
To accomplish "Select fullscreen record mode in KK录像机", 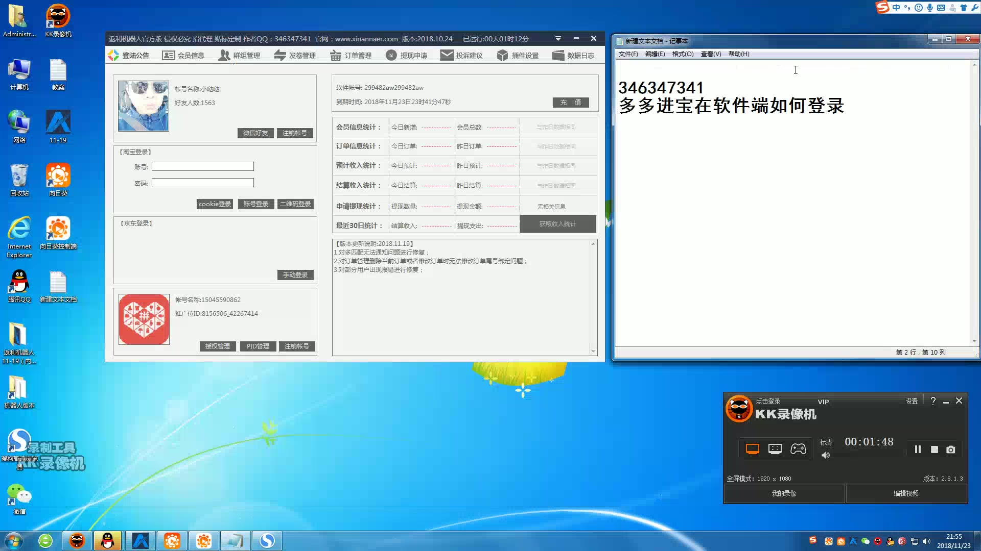I will coord(752,449).
